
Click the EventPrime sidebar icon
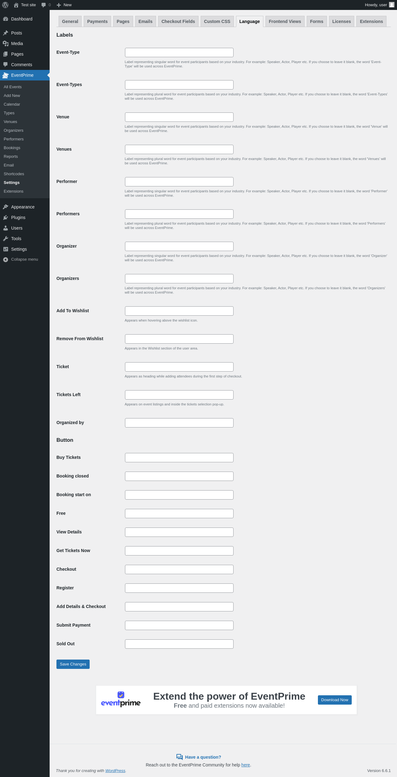[x=6, y=75]
